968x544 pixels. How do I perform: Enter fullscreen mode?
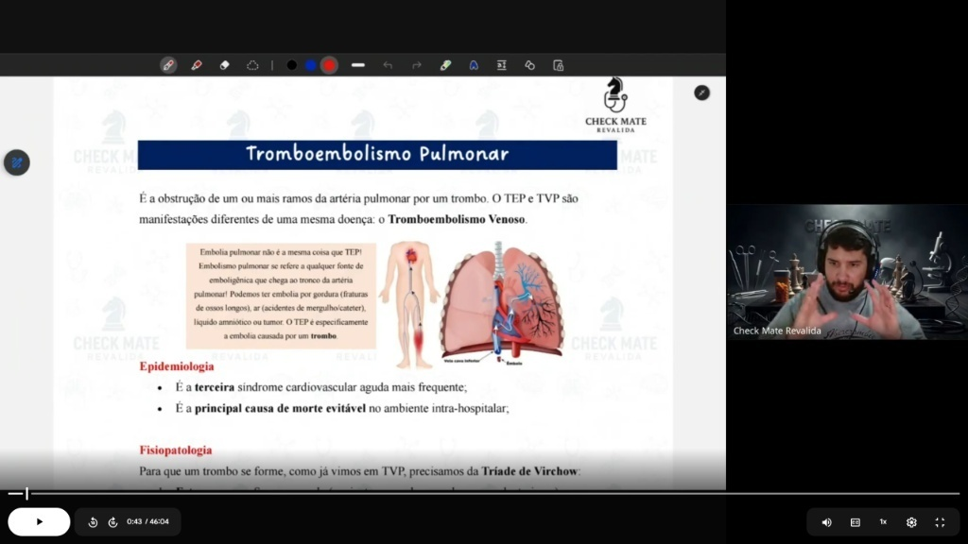coord(941,522)
